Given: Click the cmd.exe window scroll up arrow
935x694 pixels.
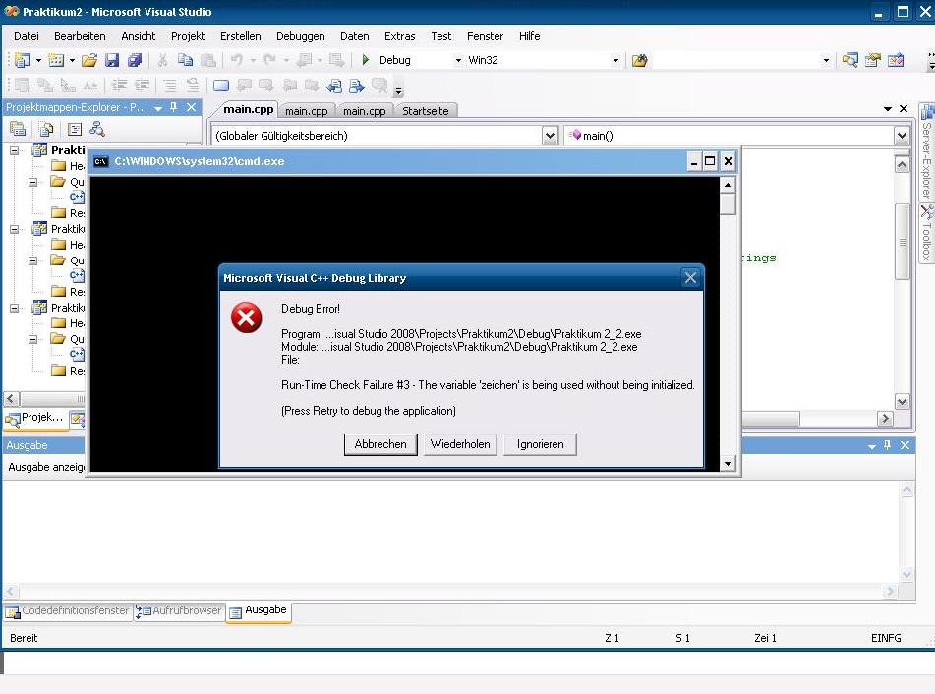Looking at the screenshot, I should (x=728, y=185).
